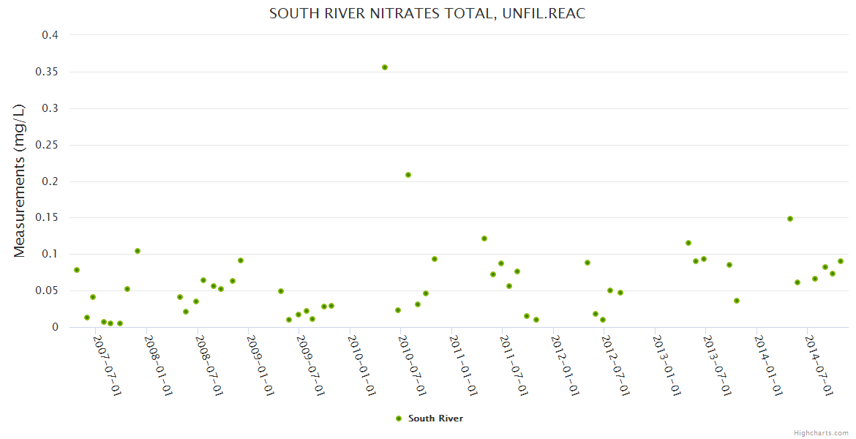Viewport: 856px width, 439px height.
Task: Click the chart title SOUTH RIVER NITRATES TOTAL
Action: click(x=427, y=14)
